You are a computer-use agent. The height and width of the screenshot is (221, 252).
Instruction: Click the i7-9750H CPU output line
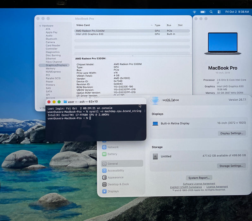[x=78, y=115]
